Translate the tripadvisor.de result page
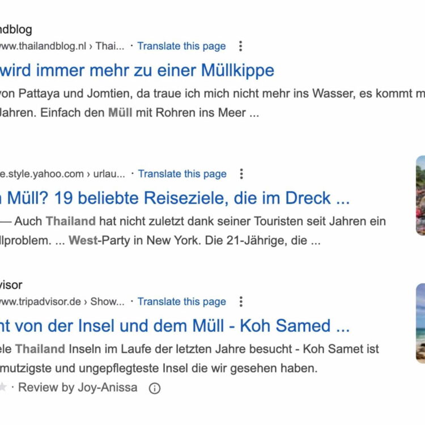 coord(181,301)
